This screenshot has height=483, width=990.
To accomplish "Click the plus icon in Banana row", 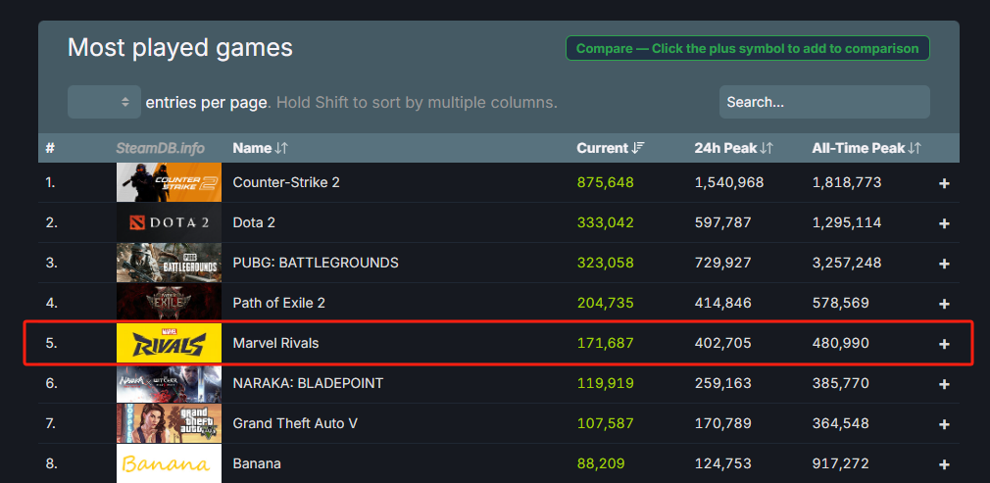I will [x=944, y=464].
